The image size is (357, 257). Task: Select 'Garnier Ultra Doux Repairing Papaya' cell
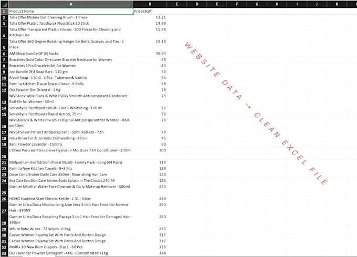pos(70,220)
